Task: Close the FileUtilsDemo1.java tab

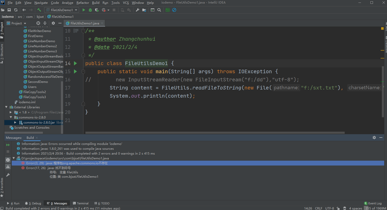Action: pyautogui.click(x=102, y=23)
